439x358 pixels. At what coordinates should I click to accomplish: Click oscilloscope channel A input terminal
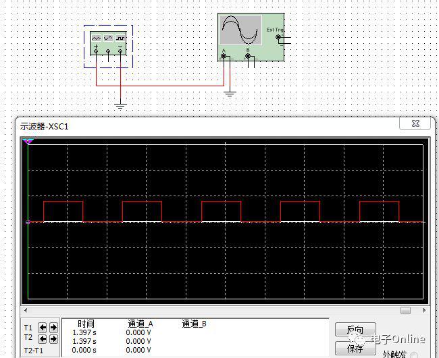[224, 57]
